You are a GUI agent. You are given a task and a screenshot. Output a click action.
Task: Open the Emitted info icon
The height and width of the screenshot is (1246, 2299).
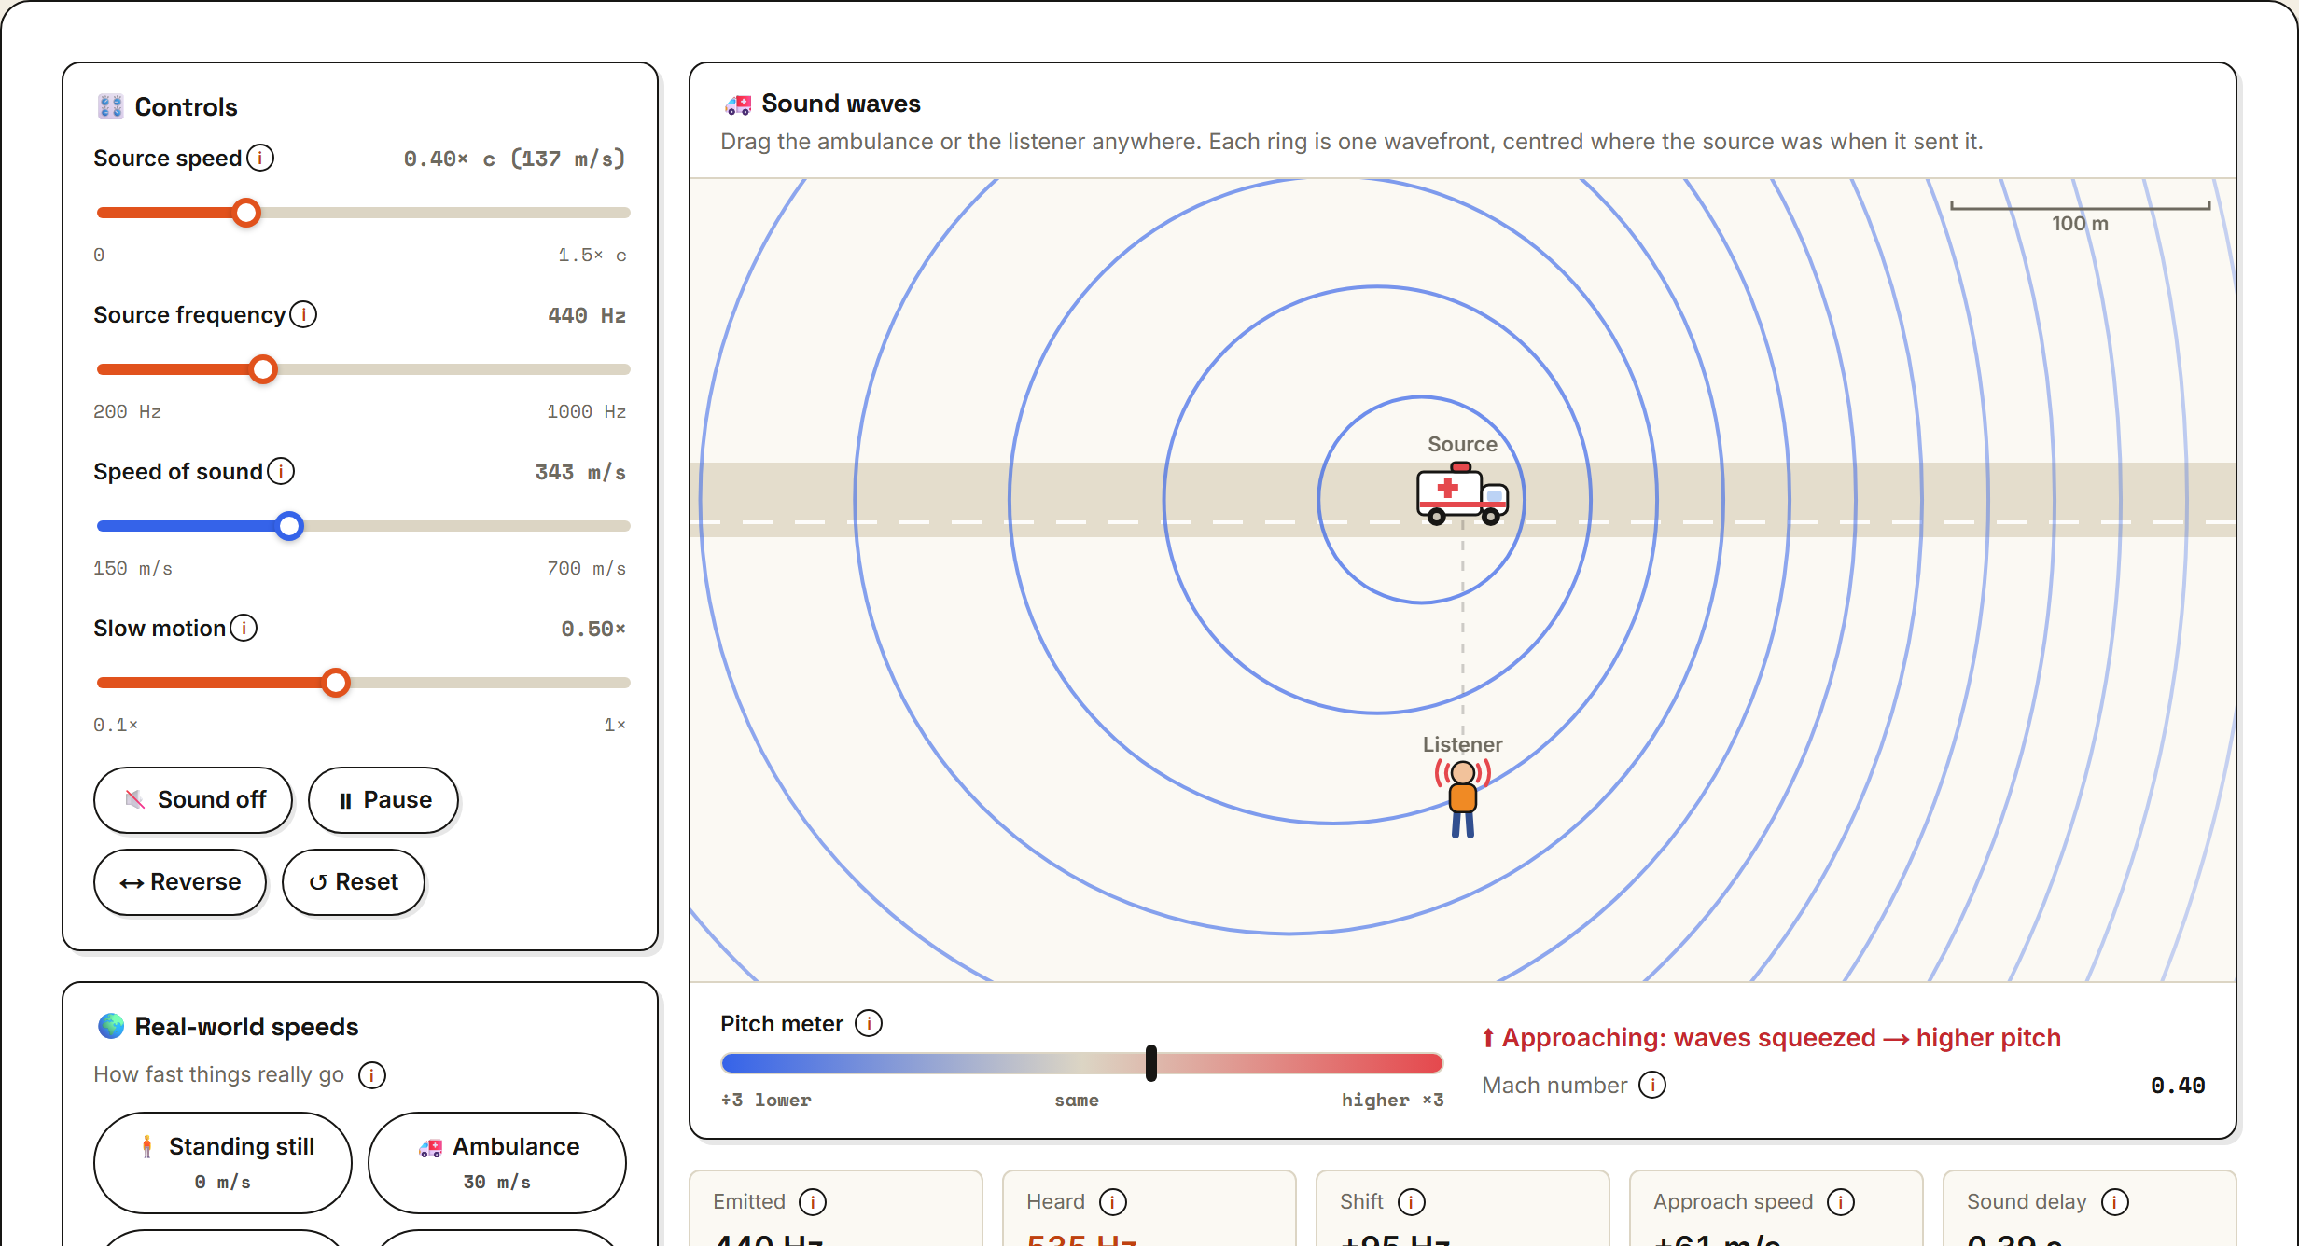pos(813,1202)
